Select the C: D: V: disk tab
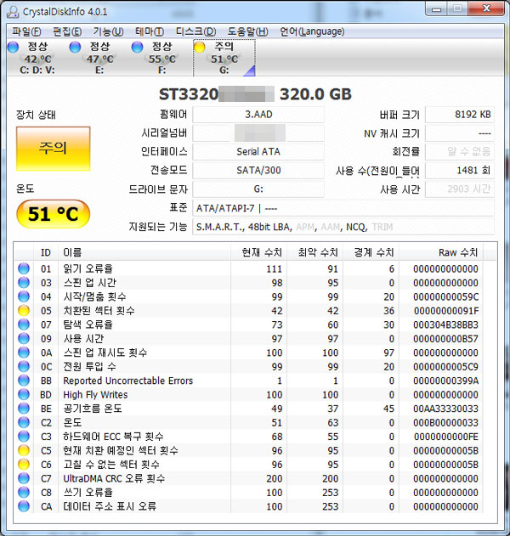 [x=37, y=58]
